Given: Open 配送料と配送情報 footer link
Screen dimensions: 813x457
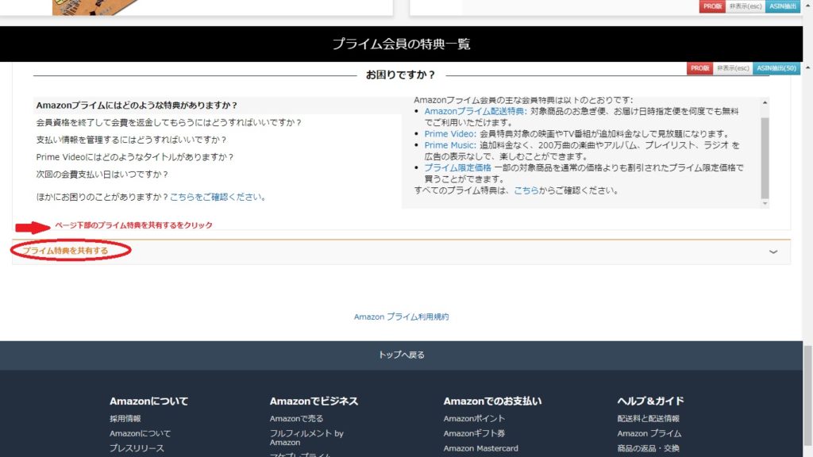Looking at the screenshot, I should point(648,418).
